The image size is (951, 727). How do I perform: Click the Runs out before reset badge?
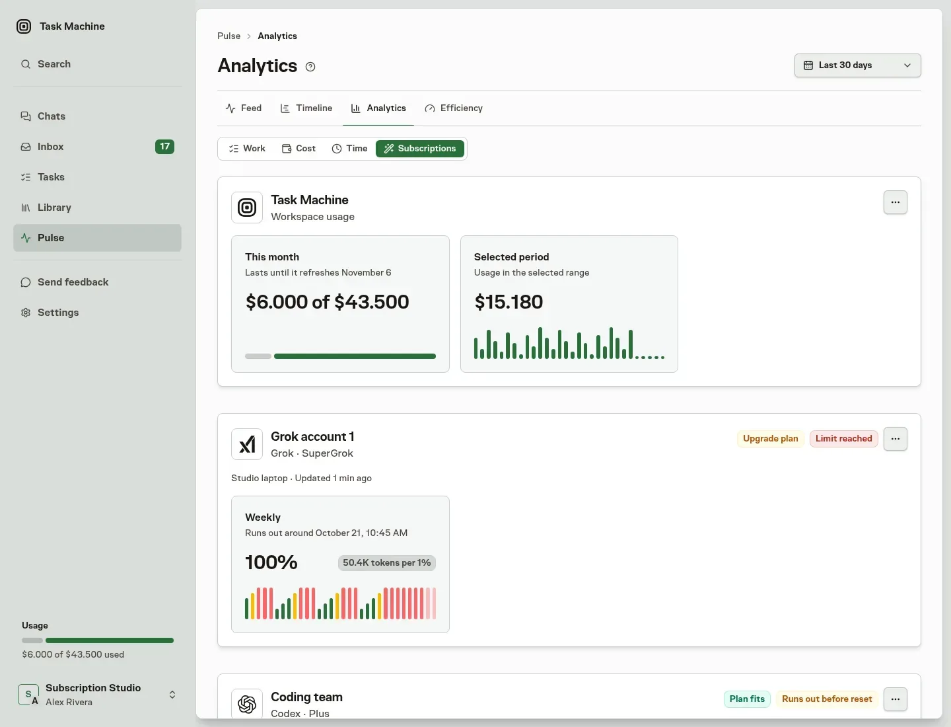pyautogui.click(x=827, y=699)
